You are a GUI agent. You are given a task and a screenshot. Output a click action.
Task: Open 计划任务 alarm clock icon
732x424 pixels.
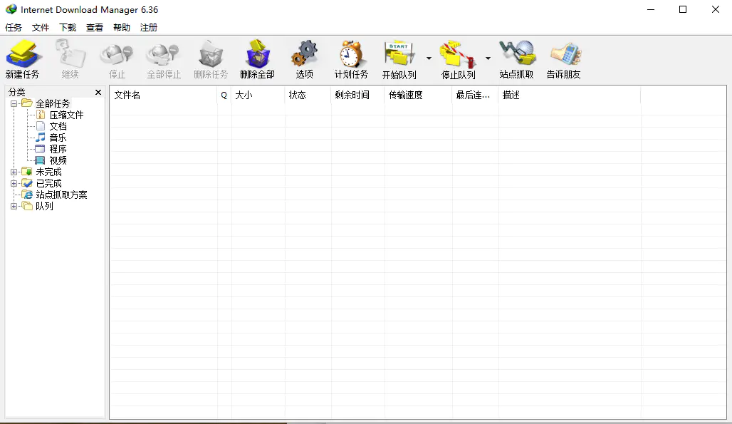click(351, 54)
